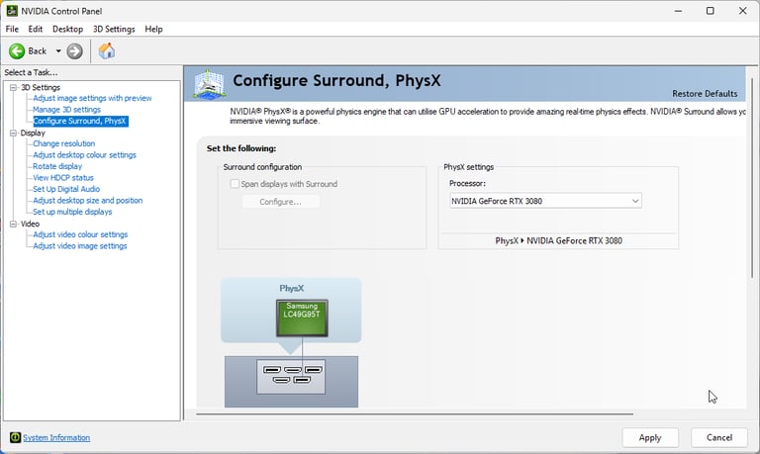Click the Home icon in the toolbar
760x454 pixels.
(x=107, y=50)
